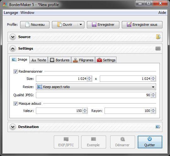Click the Destination panel export icon
170x156 pixels.
pyautogui.click(x=158, y=126)
